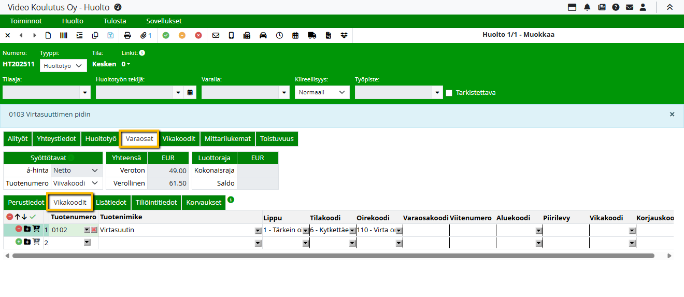Switch to the Mittarilukemat tab
The height and width of the screenshot is (297, 684).
pos(227,139)
